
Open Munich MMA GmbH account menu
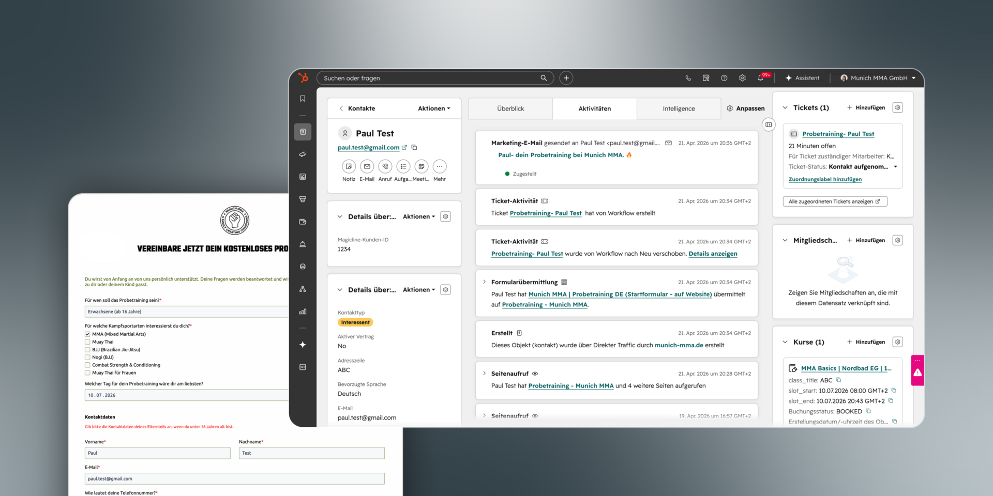(878, 78)
